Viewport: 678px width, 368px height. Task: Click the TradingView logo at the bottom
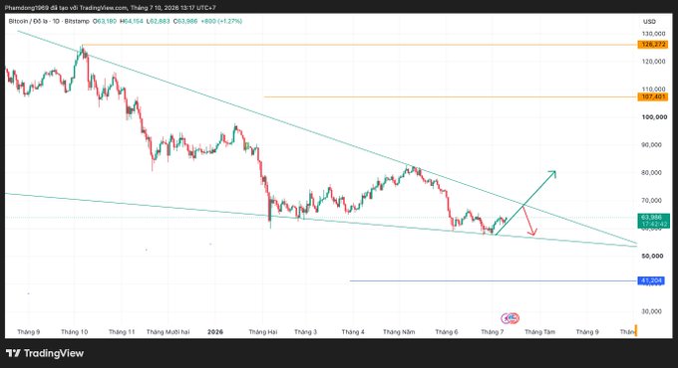coord(45,353)
